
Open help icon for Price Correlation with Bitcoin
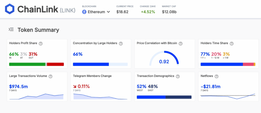click(181, 44)
